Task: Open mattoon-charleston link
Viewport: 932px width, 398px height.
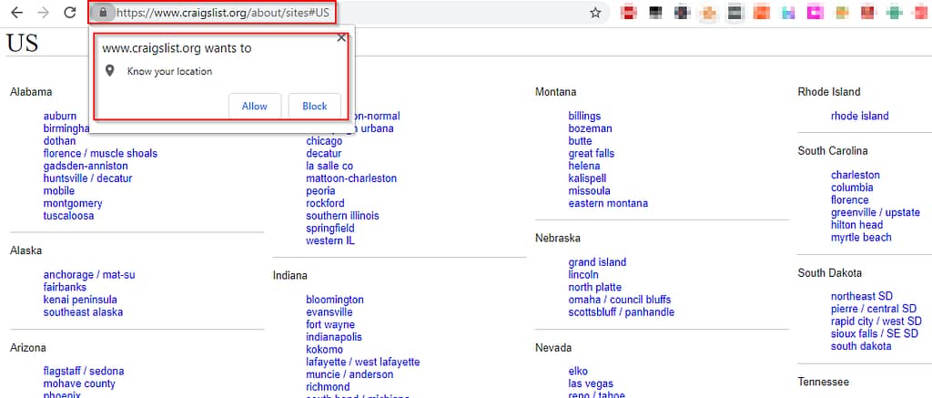Action: (x=351, y=179)
